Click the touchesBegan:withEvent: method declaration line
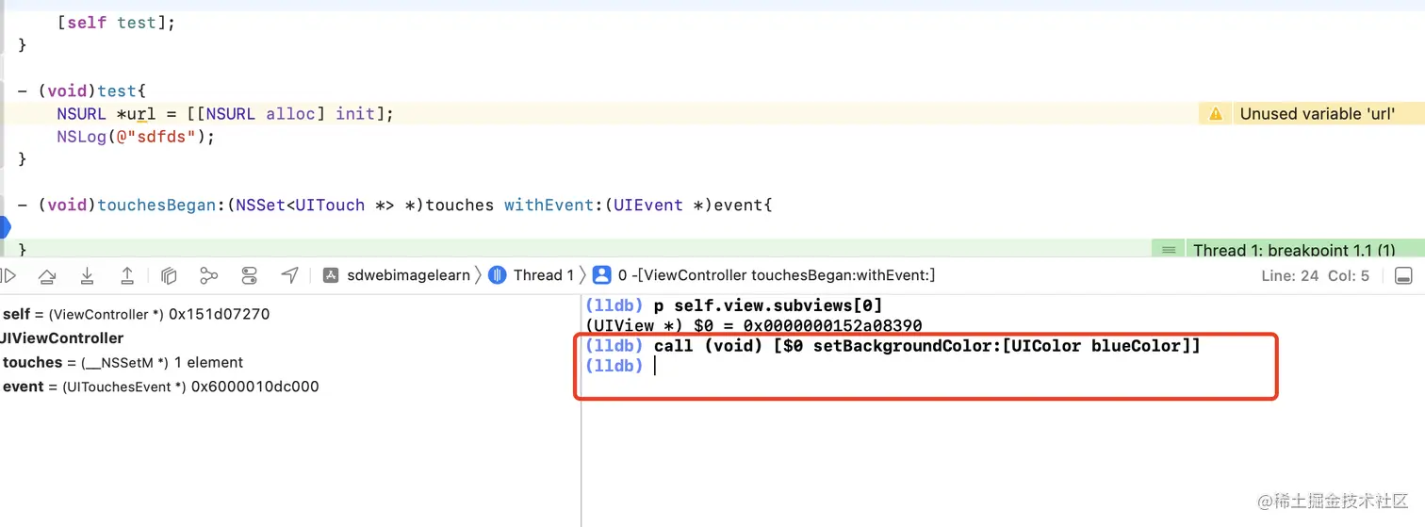 pyautogui.click(x=395, y=205)
